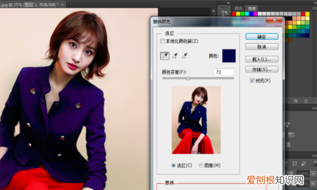Select the jpg @ 25% document tab
The height and width of the screenshot is (190, 317).
[30, 4]
